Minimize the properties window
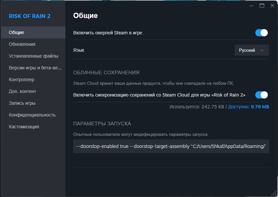The image size is (278, 197). click(x=251, y=6)
